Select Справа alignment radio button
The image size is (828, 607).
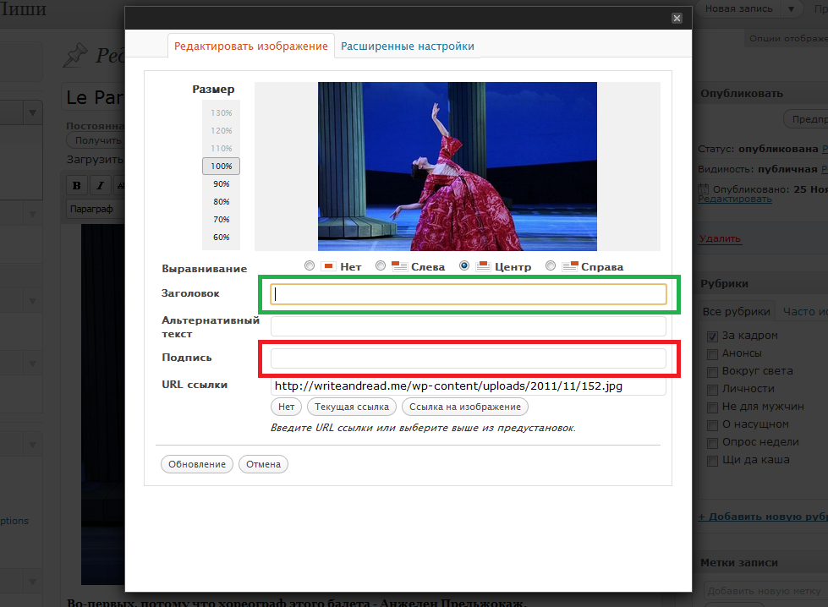(x=551, y=266)
